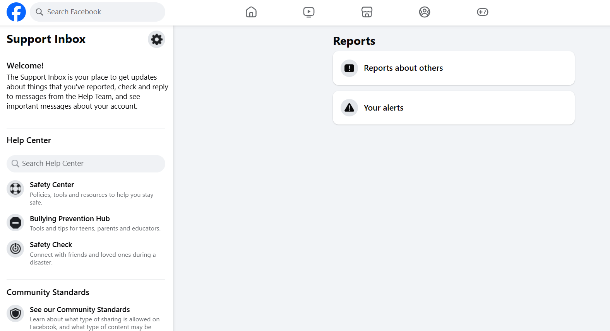Click 'Tools and tips for teens' description
The width and height of the screenshot is (610, 331).
pos(95,229)
